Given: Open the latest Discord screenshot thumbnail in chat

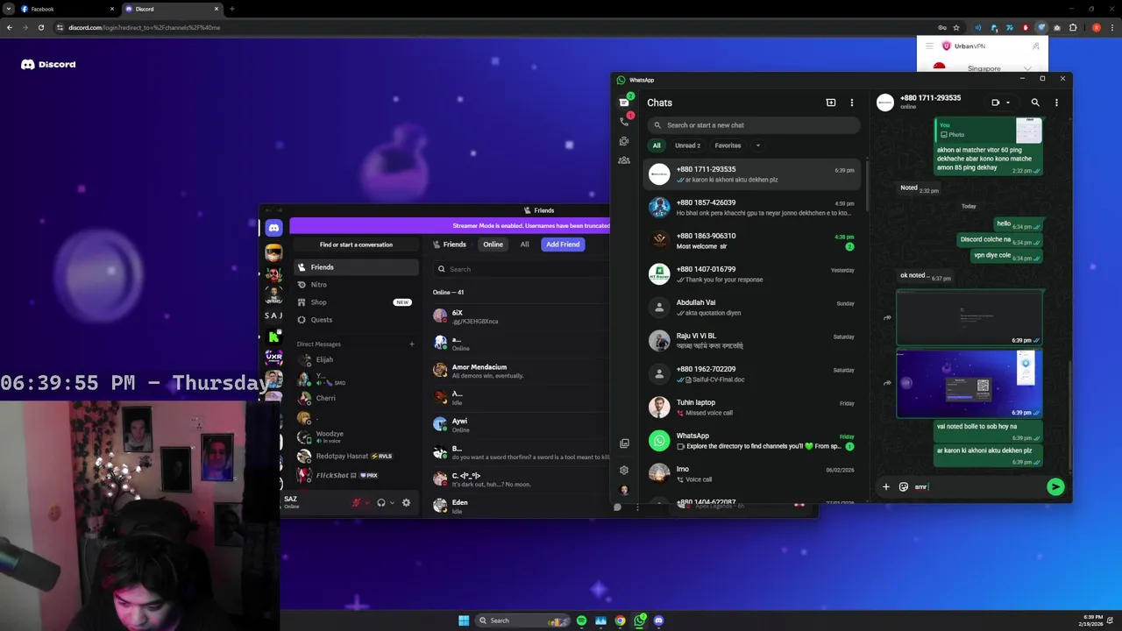Looking at the screenshot, I should (x=969, y=384).
